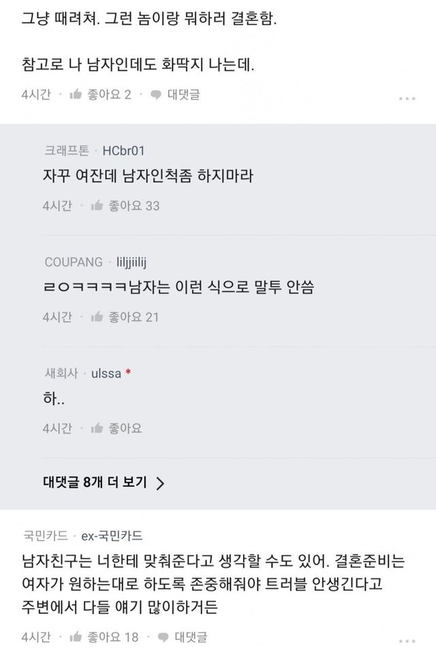Tap the reply bubble icon on ex-국민카드 comment
436x652 pixels.
(x=163, y=637)
